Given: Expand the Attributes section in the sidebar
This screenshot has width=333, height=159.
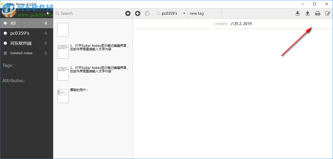Looking at the screenshot, I should (14, 81).
